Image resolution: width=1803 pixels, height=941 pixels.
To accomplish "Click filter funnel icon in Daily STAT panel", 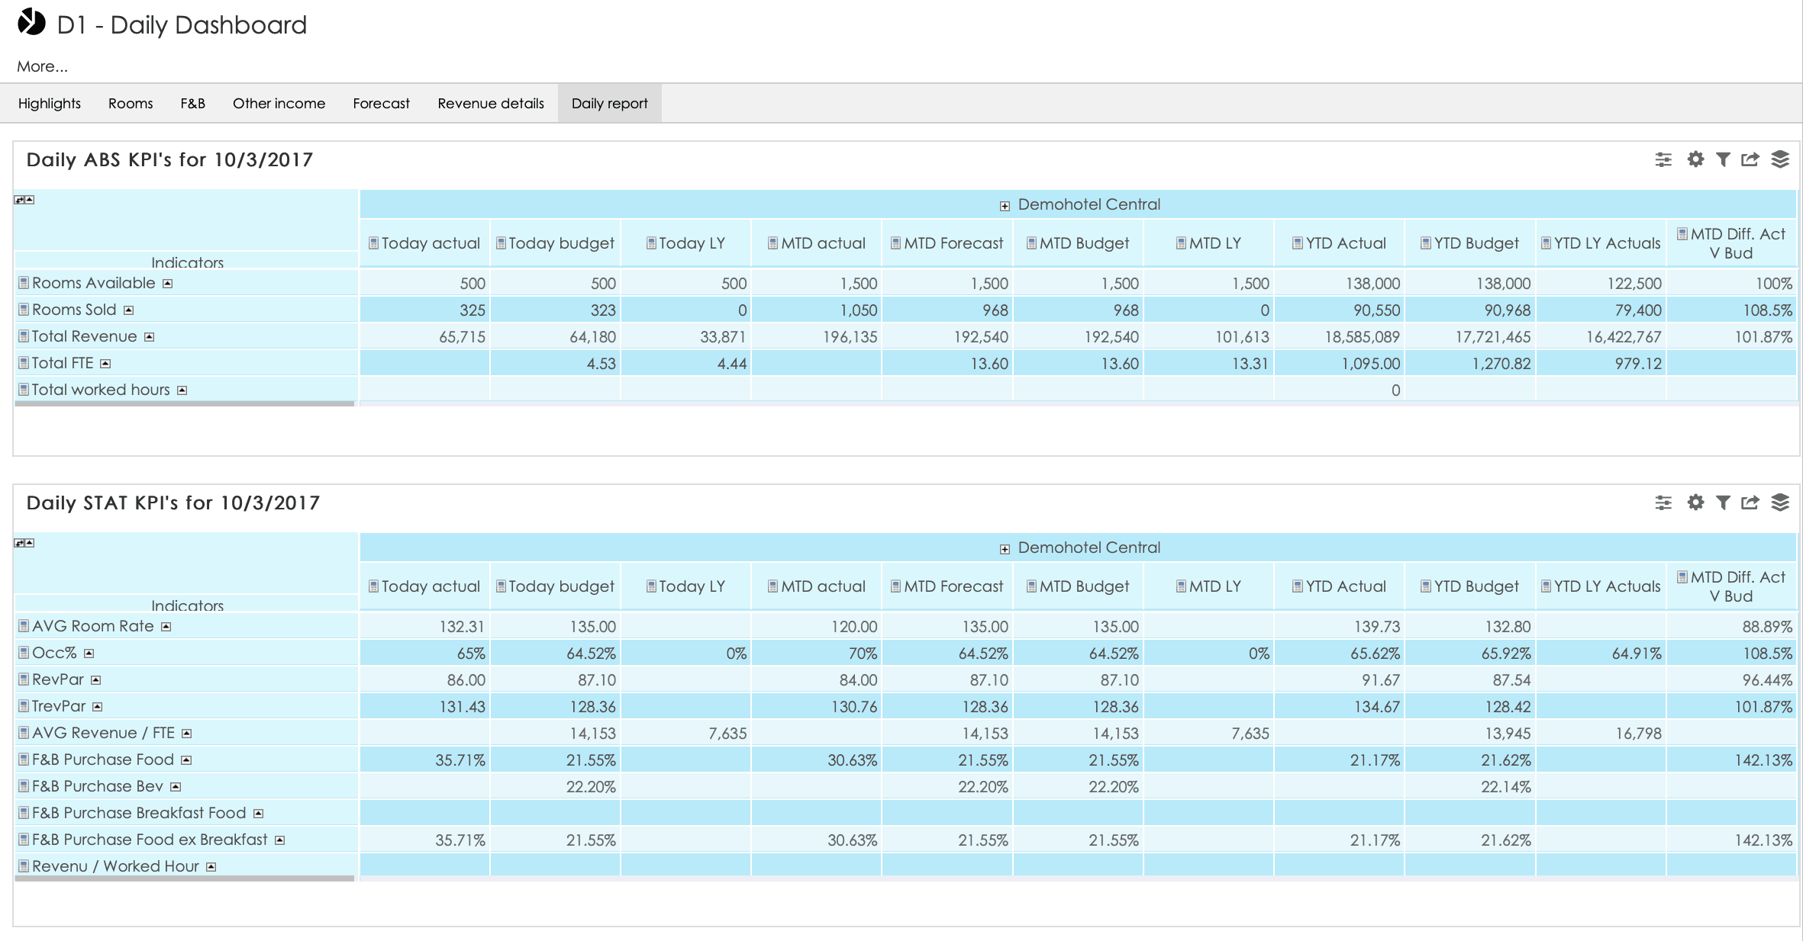I will coord(1723,503).
